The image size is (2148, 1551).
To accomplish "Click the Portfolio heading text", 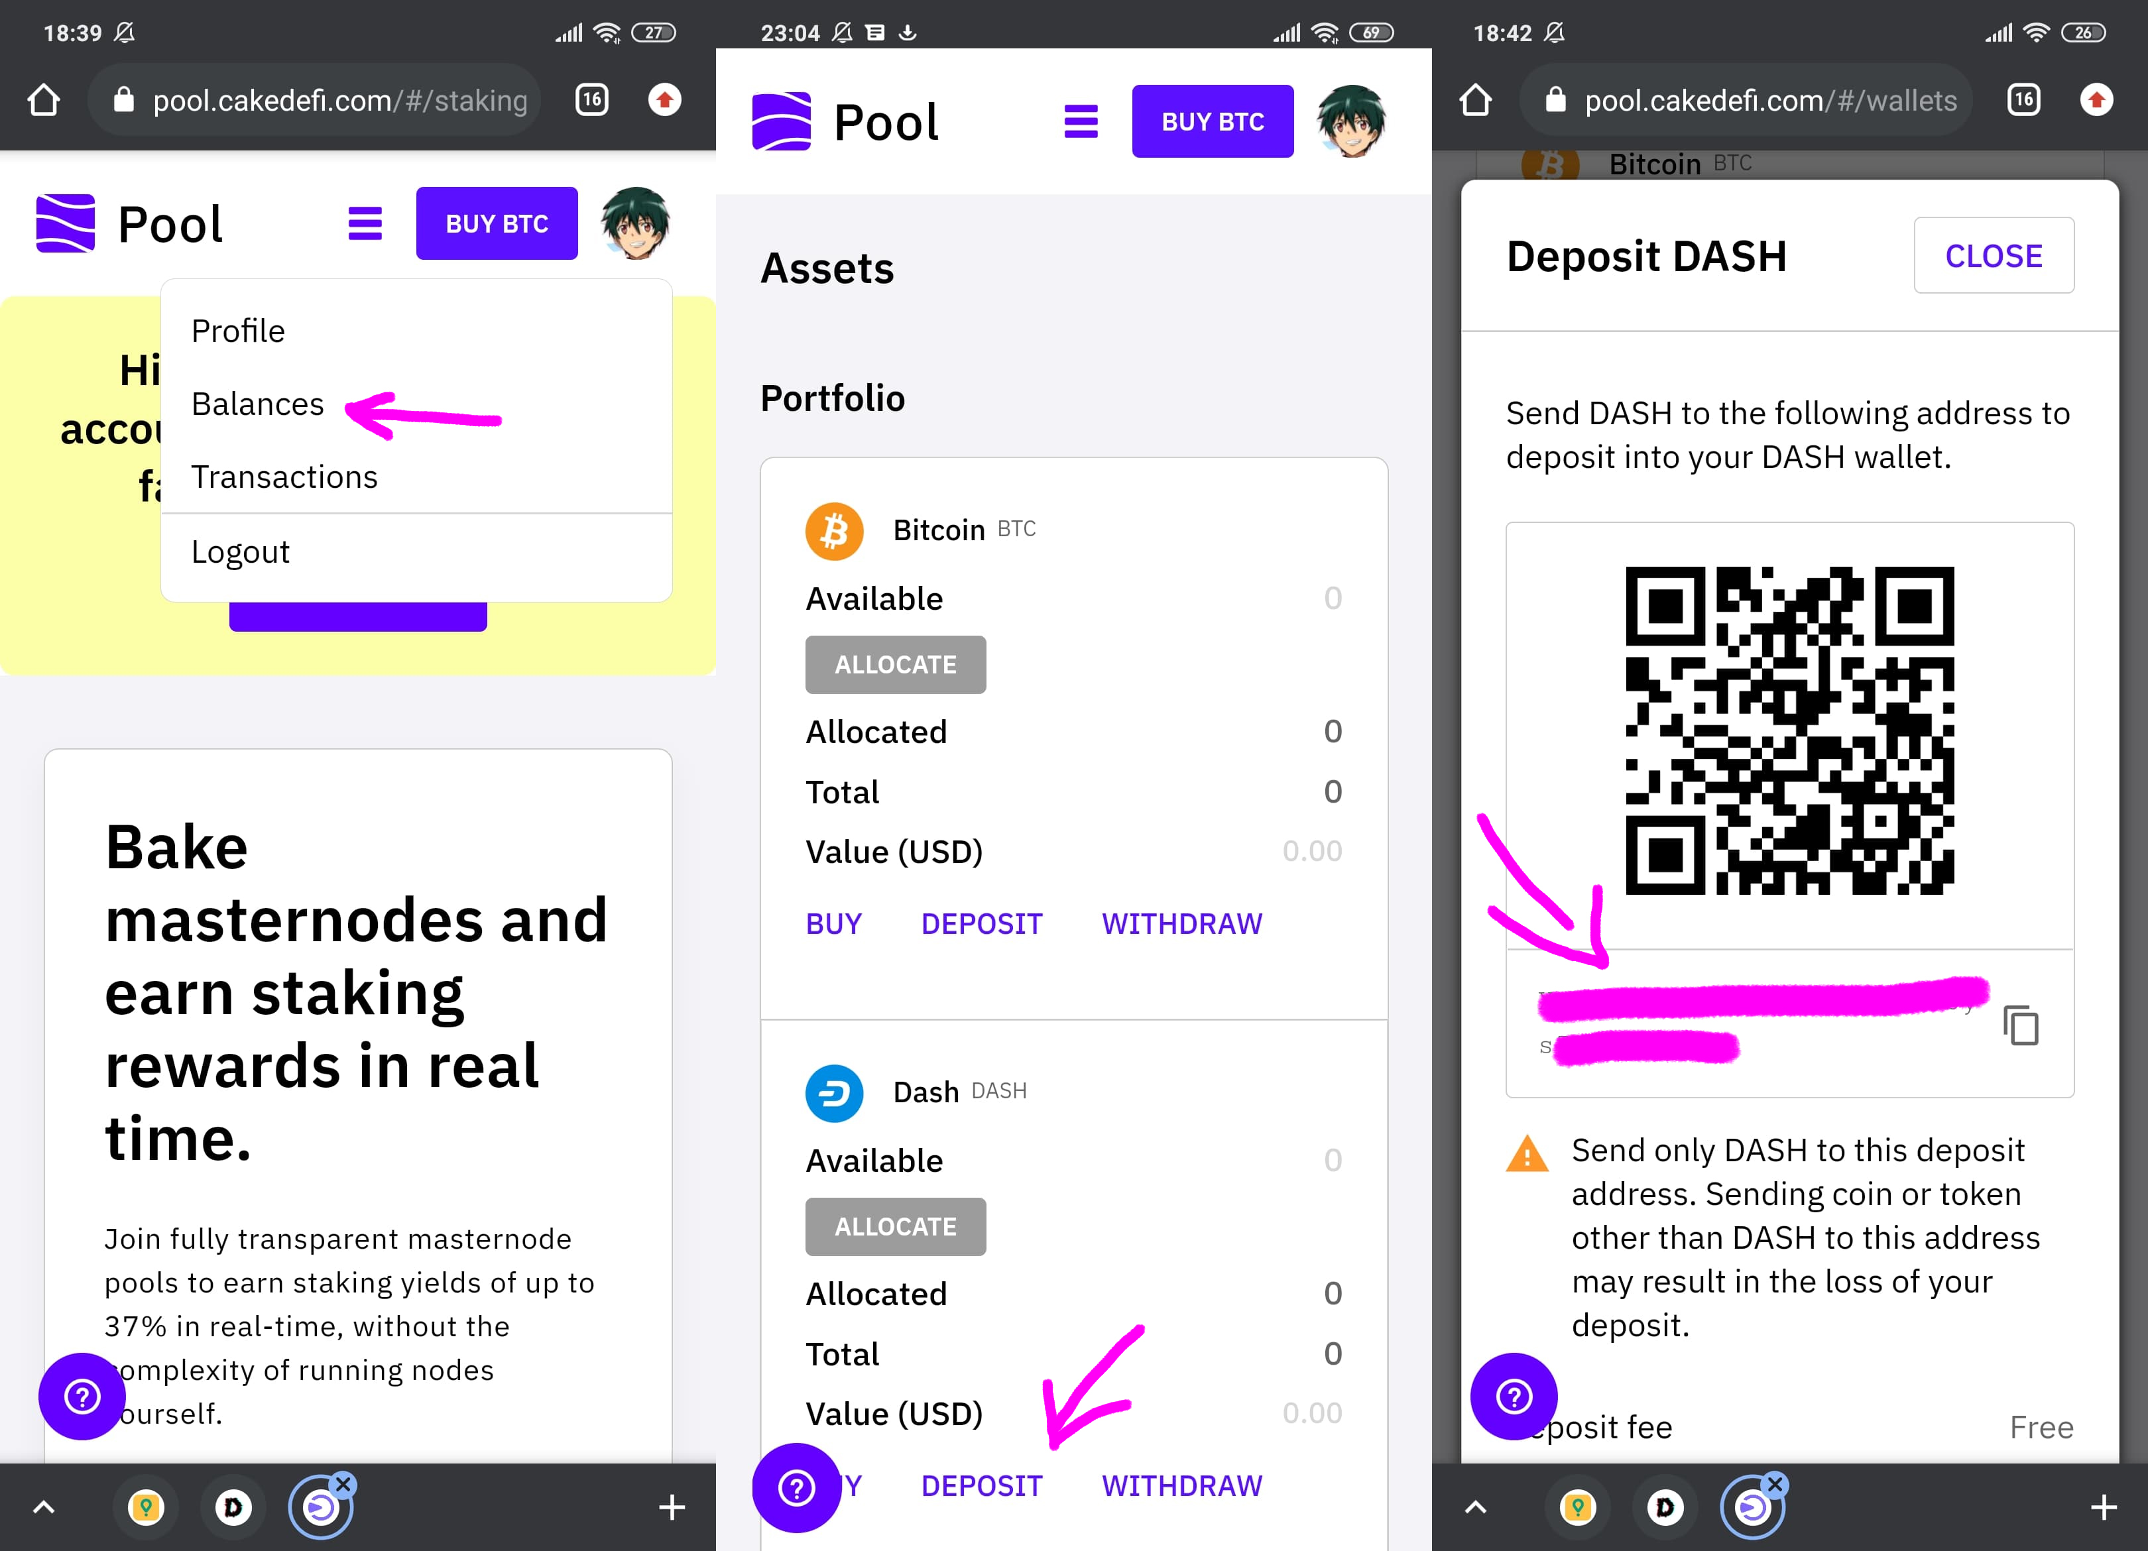I will 833,398.
